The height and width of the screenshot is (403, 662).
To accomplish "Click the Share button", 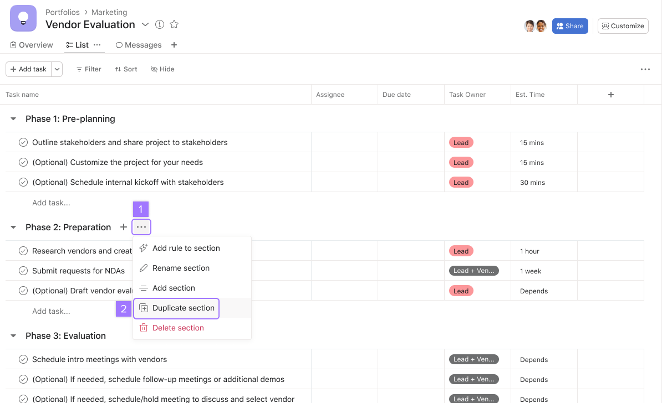I will point(570,25).
